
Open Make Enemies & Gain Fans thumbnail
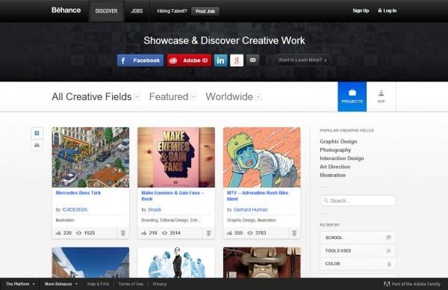tap(176, 157)
